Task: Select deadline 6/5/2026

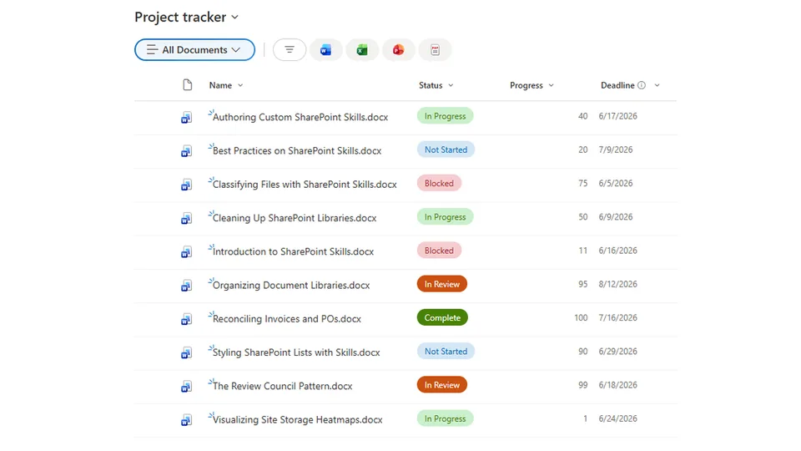Action: pos(616,183)
